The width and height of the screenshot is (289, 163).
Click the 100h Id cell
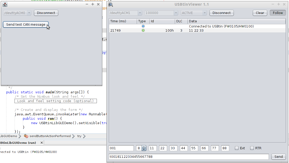[x=170, y=31]
